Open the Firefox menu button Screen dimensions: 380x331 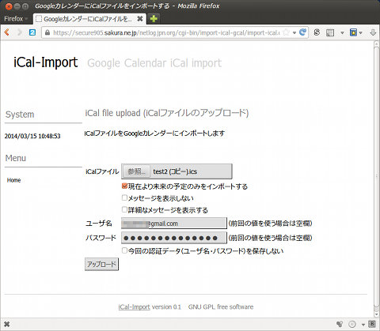16,19
